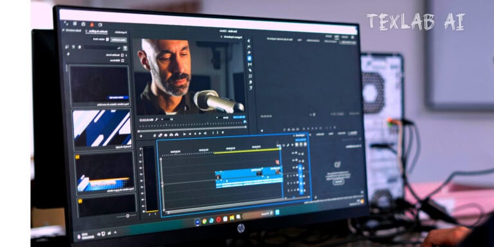Open the Windows Start button on taskbar

click(277, 213)
